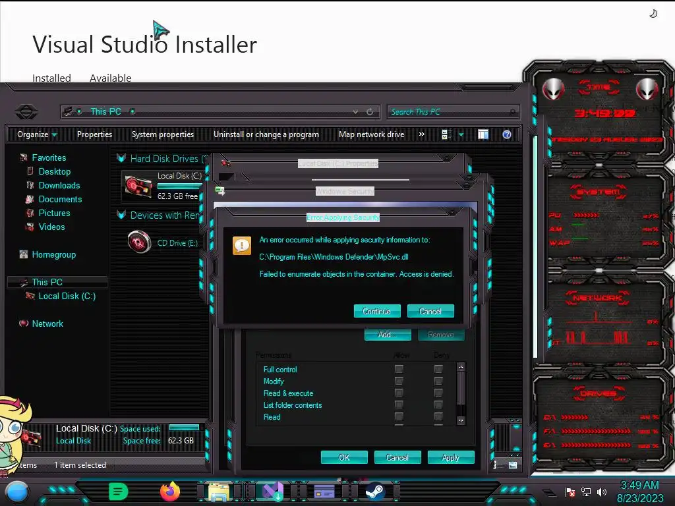
Task: Cancel the Error Applying Security dialog
Action: point(430,311)
